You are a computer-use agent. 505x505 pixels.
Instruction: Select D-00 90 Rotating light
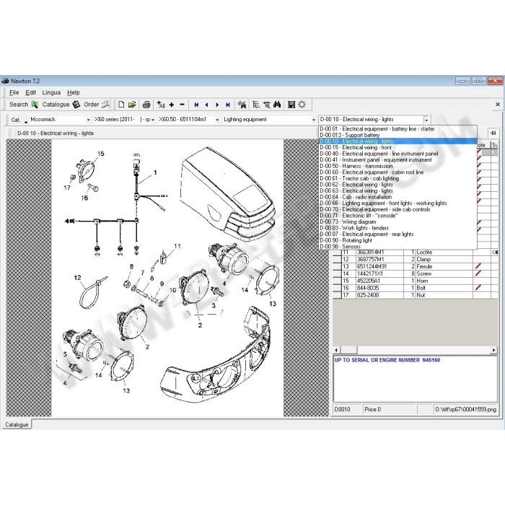coord(398,240)
